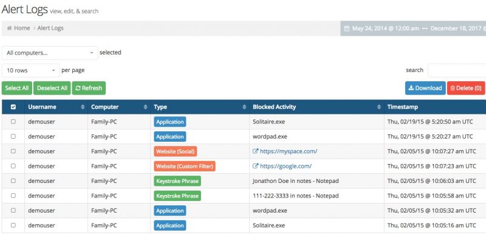Check the Solitaire.exe 5:20:50 am row checkbox
Image resolution: width=486 pixels, height=235 pixels.
[x=13, y=122]
